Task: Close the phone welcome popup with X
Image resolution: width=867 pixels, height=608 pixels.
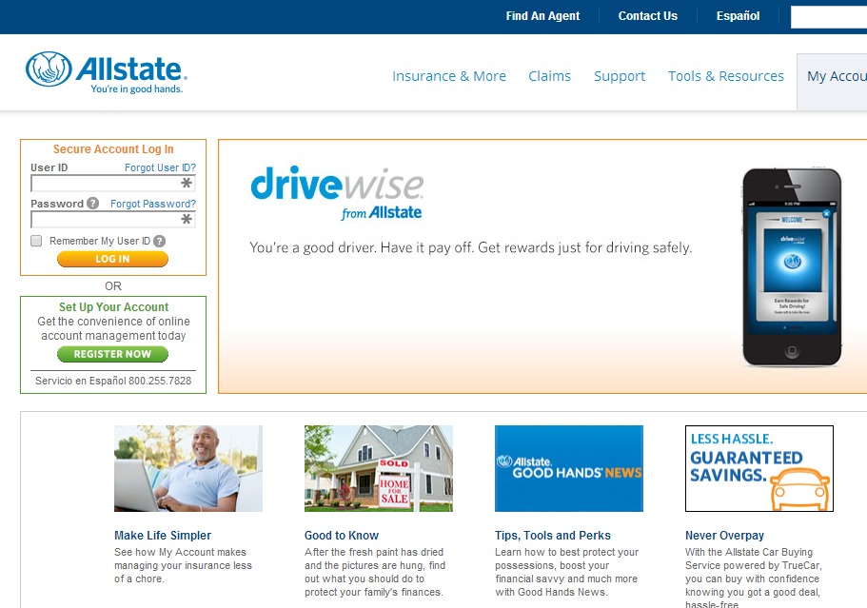Action: 826,213
